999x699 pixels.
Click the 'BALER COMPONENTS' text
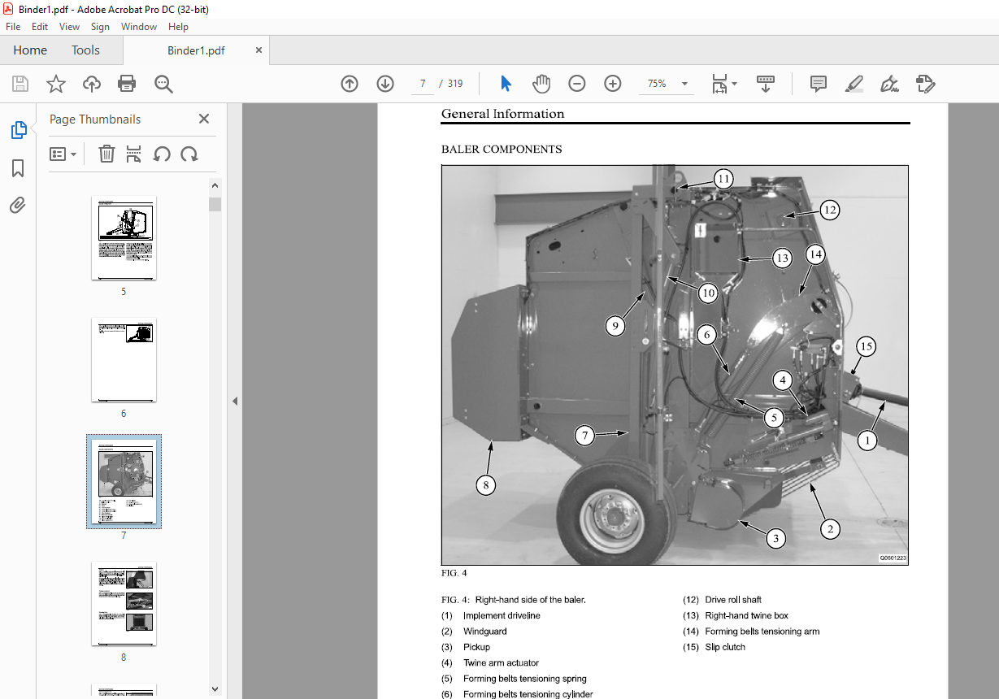pyautogui.click(x=502, y=150)
